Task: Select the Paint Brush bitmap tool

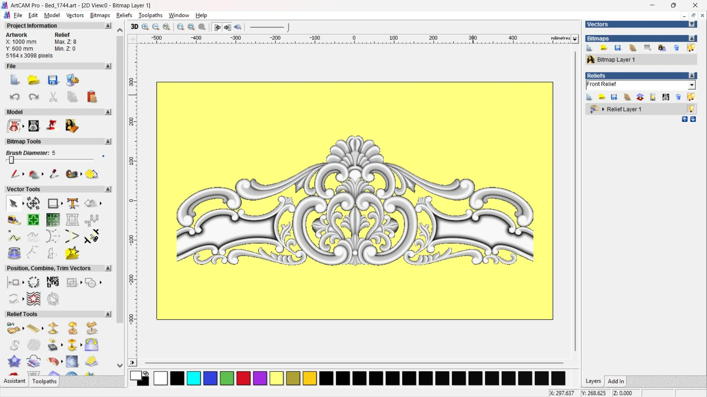Action: (x=15, y=174)
